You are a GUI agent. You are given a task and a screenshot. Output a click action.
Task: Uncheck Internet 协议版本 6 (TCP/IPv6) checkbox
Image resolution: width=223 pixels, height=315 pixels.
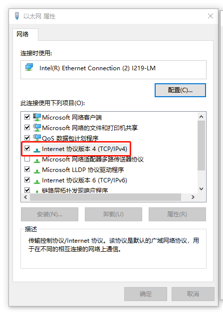pos(27,179)
